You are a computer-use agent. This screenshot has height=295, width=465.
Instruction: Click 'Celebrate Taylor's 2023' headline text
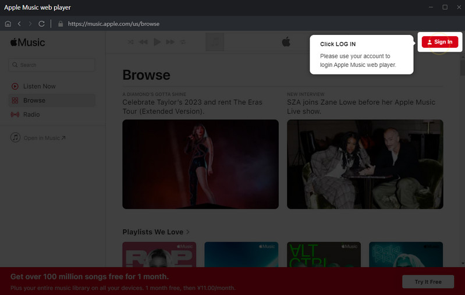point(192,106)
